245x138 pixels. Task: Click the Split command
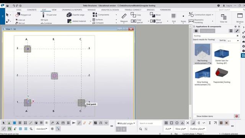pos(44,20)
